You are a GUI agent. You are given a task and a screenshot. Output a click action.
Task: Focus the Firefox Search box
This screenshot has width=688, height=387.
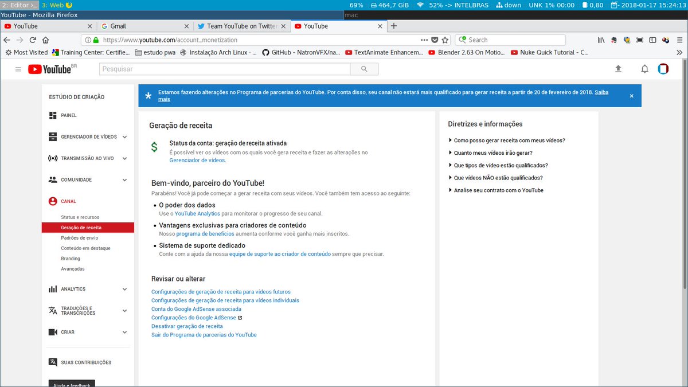coord(510,40)
